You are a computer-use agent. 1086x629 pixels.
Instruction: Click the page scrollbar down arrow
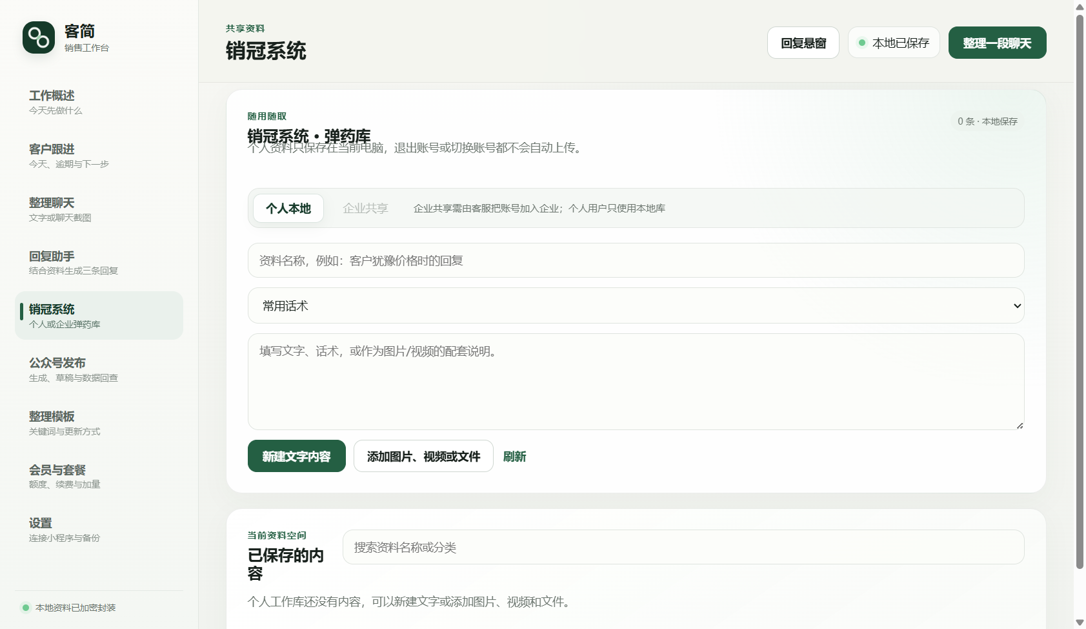point(1080,623)
